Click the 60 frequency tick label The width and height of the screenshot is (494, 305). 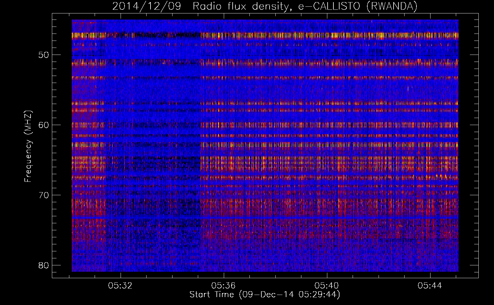coord(44,125)
